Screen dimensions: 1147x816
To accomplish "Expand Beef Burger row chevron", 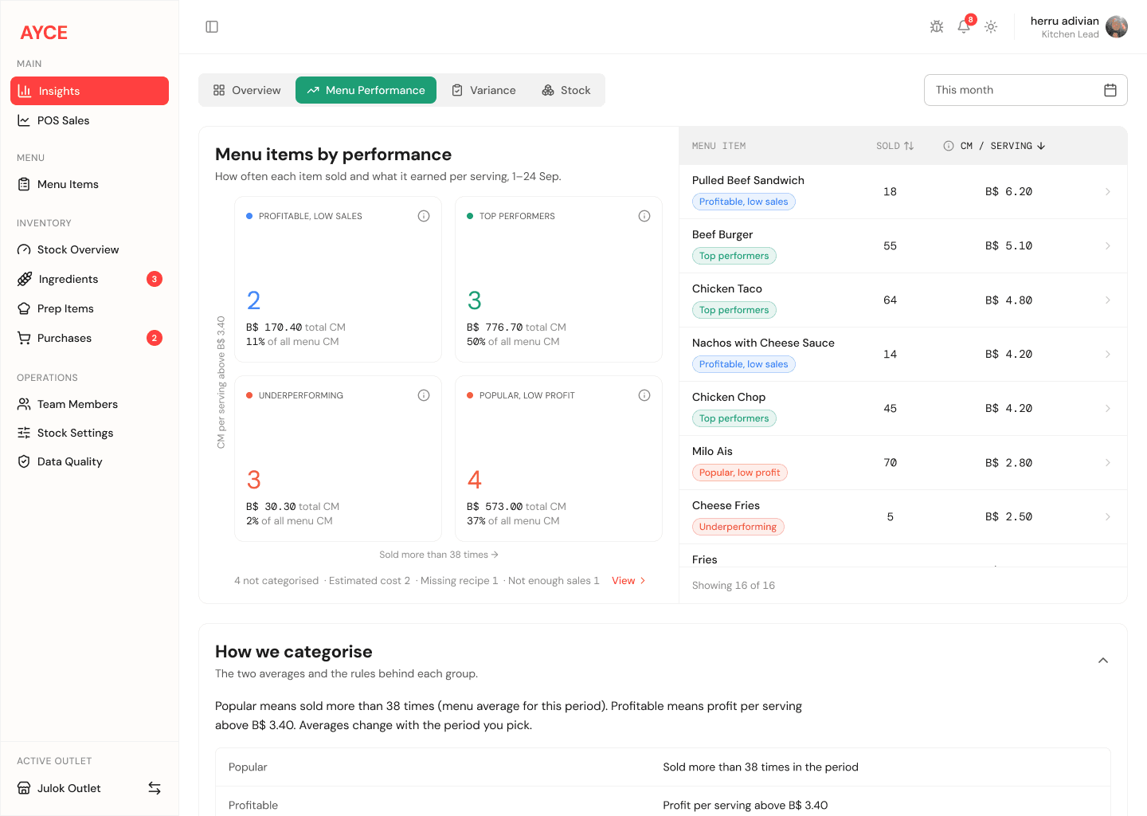I will pyautogui.click(x=1108, y=246).
